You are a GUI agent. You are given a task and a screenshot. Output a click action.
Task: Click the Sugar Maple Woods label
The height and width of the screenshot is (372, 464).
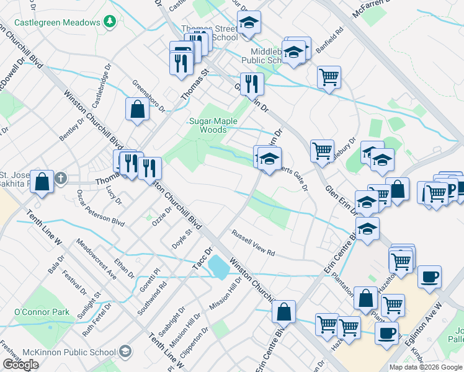[x=213, y=125]
